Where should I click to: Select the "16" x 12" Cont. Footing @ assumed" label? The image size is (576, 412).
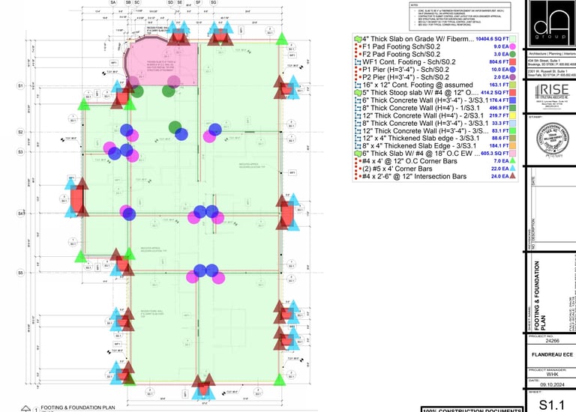point(418,85)
